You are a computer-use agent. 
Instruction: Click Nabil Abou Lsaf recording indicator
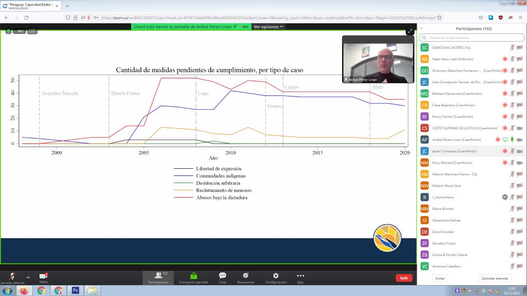click(505, 59)
